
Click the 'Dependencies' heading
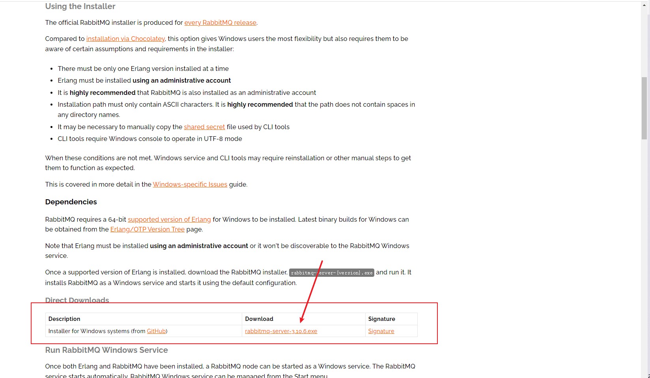pyautogui.click(x=71, y=202)
